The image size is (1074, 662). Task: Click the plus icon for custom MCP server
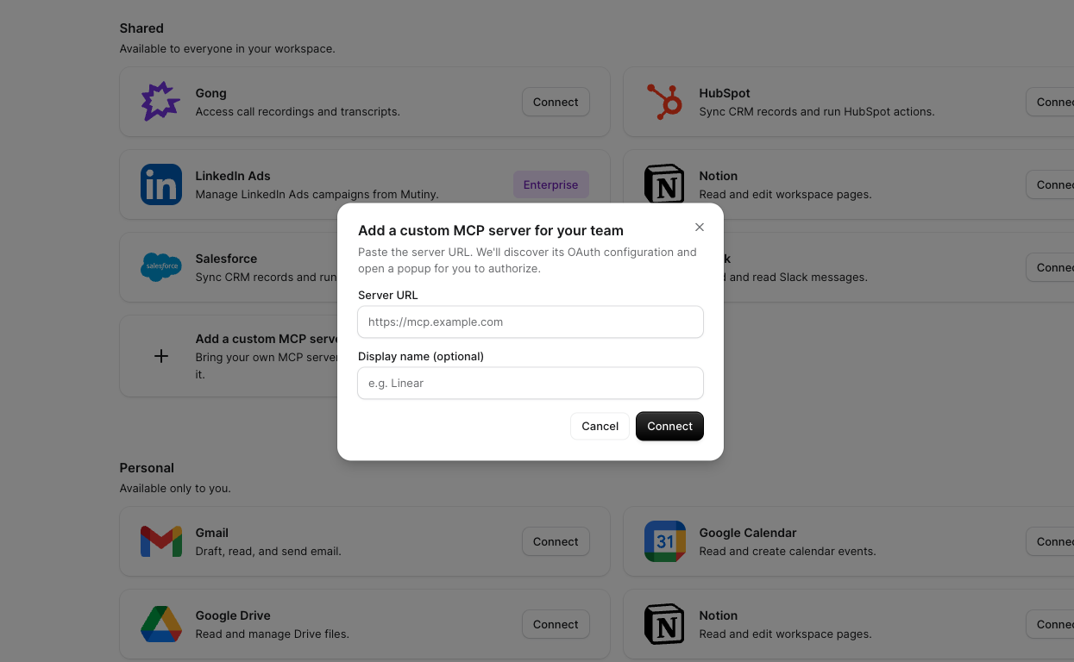tap(161, 356)
